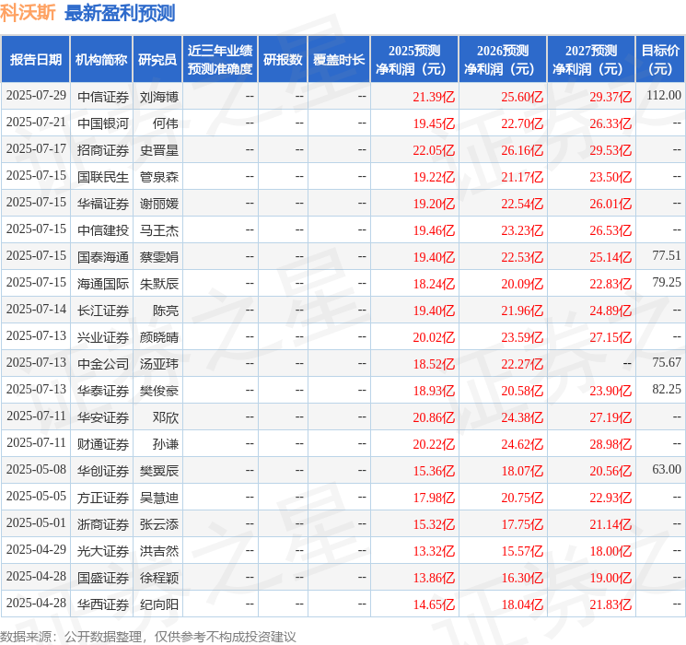Click the 29.53亿 forecast value
Image resolution: width=686 pixels, height=645 pixels.
pos(610,150)
